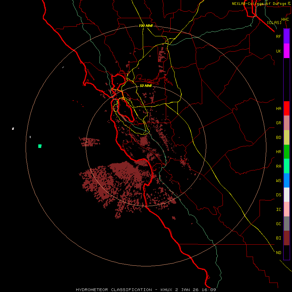The width and height of the screenshot is (292, 292).
Task: Click the HHC product label
Action: tap(285, 19)
